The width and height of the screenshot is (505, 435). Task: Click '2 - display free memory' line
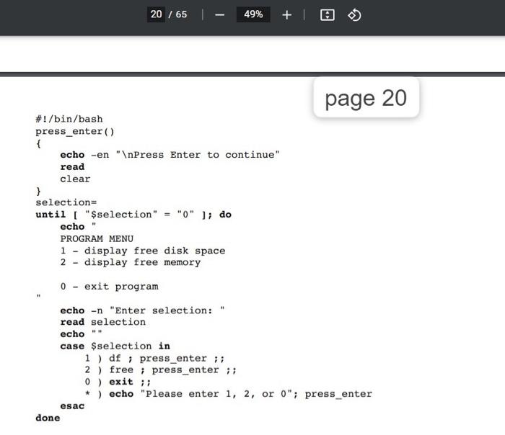(x=131, y=262)
